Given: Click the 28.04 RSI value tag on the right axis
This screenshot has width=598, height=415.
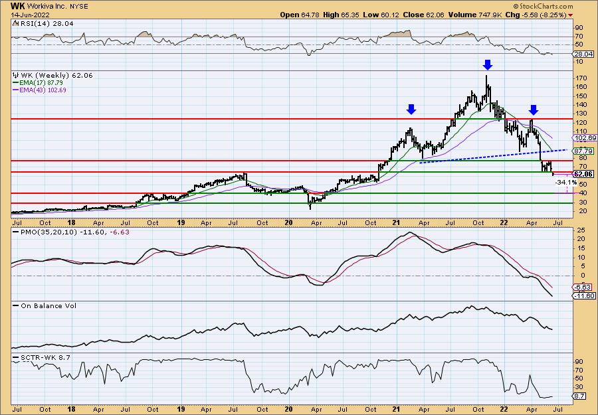Looking at the screenshot, I should coord(583,54).
